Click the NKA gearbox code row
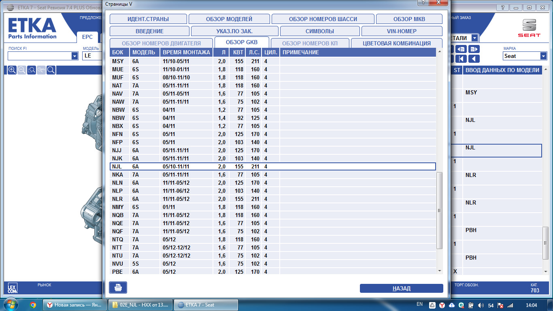The height and width of the screenshot is (311, 553). pyautogui.click(x=273, y=175)
